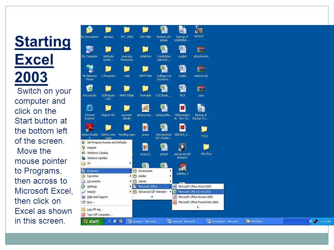Open the SBIClerk_C... PDF icon
The width and height of the screenshot is (334, 250).
[182, 130]
